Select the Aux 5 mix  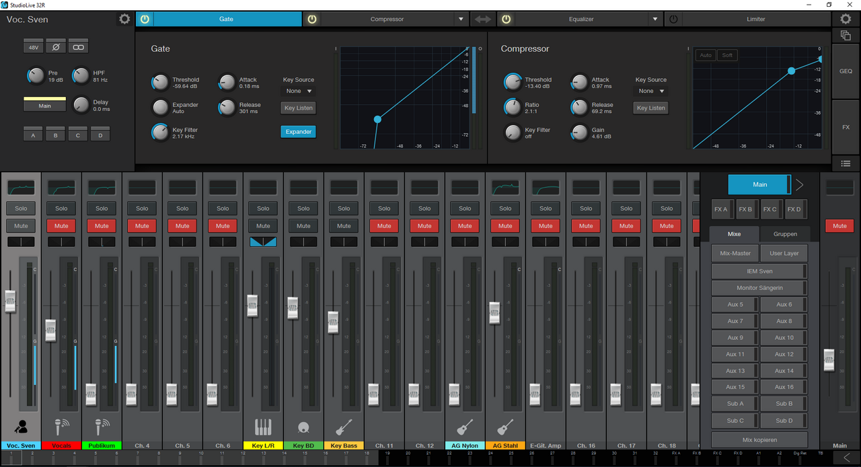[735, 305]
